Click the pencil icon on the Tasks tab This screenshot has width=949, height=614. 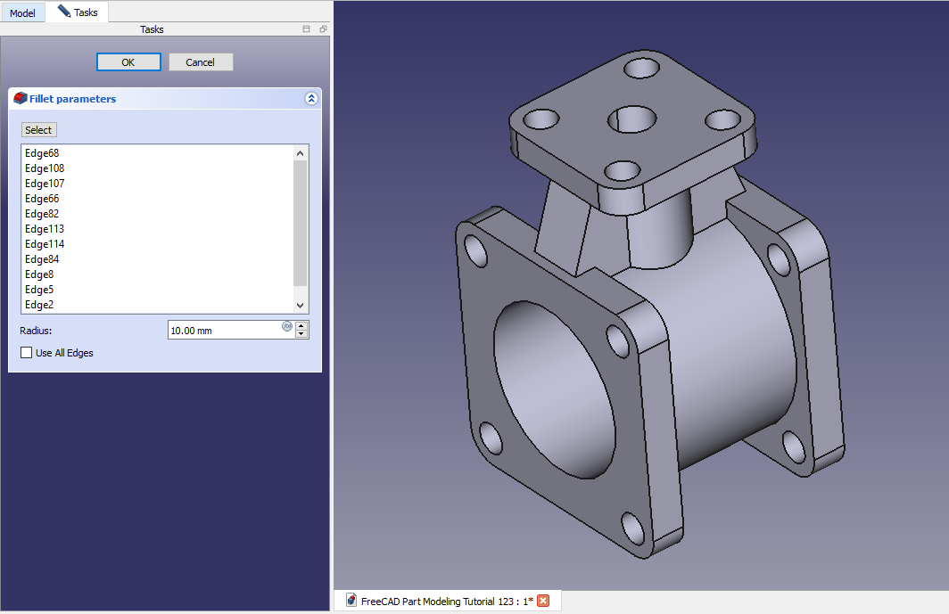tap(63, 12)
